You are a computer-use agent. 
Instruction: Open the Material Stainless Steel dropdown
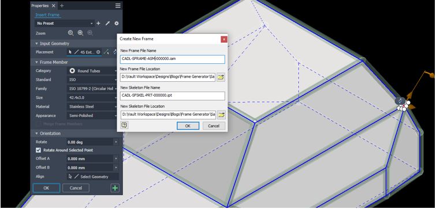point(92,107)
